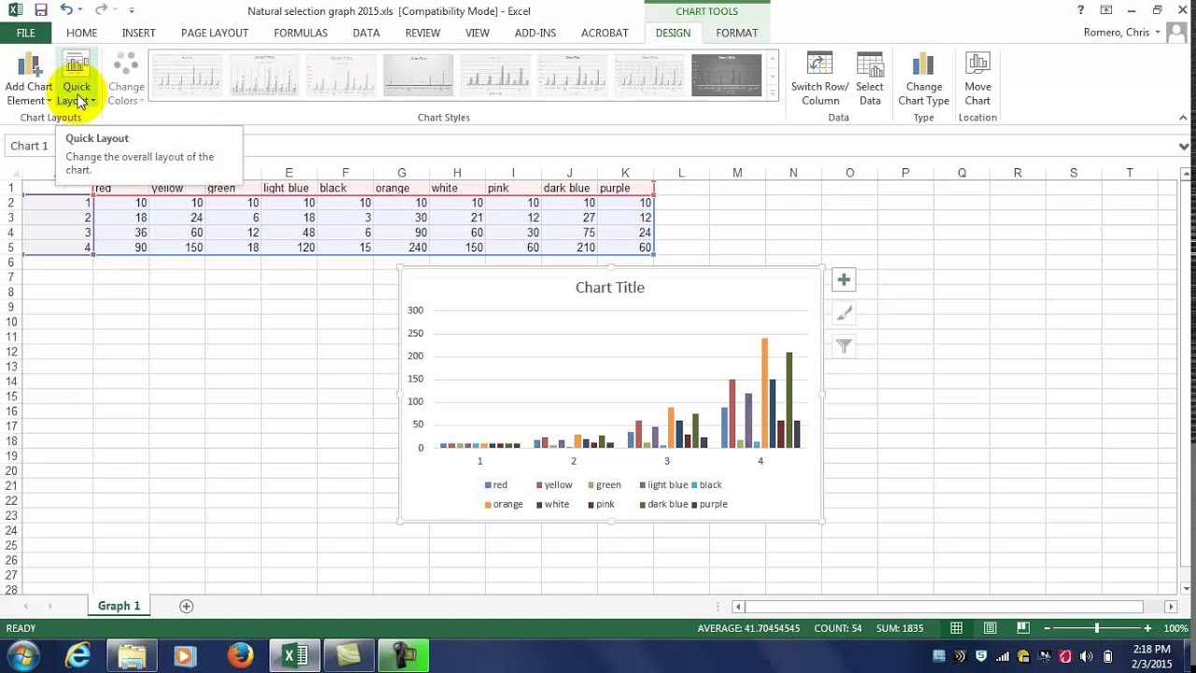Click the Redo arrow in Quick Access
This screenshot has width=1196, height=673.
(100, 10)
